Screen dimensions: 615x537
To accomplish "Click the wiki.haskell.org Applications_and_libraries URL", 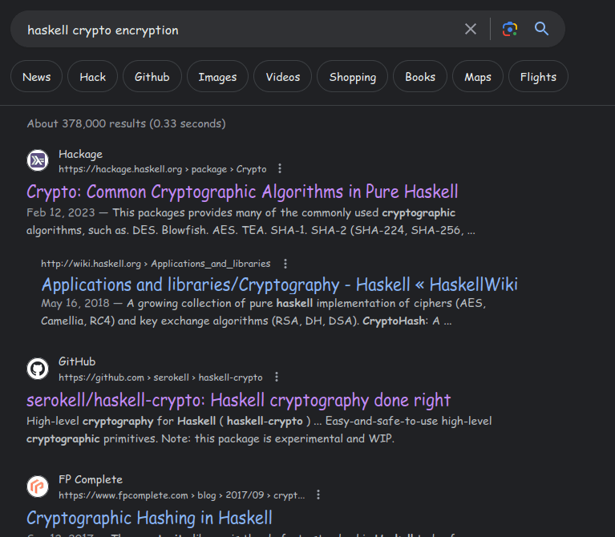I will point(156,264).
